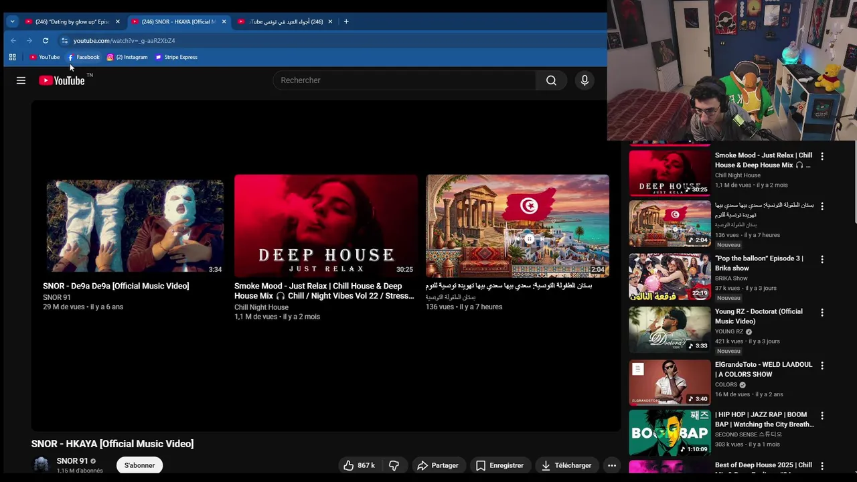Open the SNOR - De9a De9a endscreen thumbnail
The width and height of the screenshot is (857, 482).
[135, 226]
